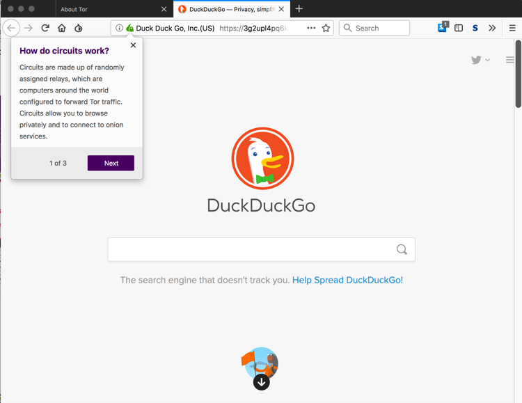Click the Duck Duck Go, Inc.(US) identity label

coord(175,29)
